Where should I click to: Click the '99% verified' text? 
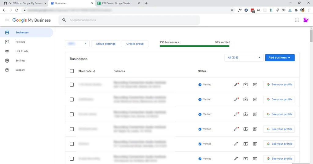(223, 42)
